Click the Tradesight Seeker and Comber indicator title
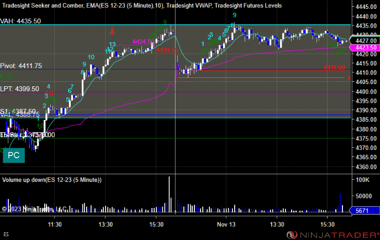The width and height of the screenshot is (380, 240). point(43,6)
